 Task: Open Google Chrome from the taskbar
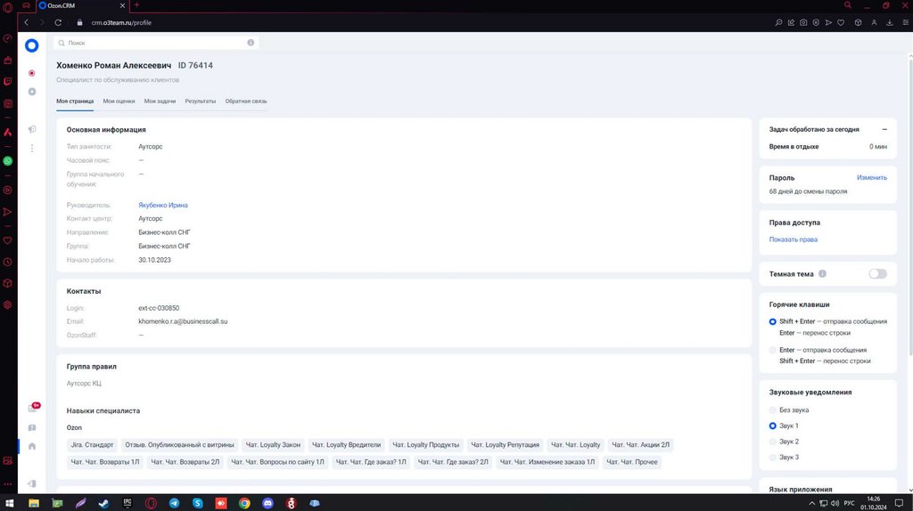244,504
